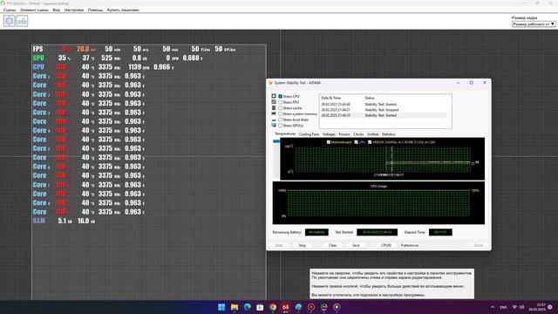The width and height of the screenshot is (558, 314).
Task: Switch to the Statistics tab
Action: point(388,134)
